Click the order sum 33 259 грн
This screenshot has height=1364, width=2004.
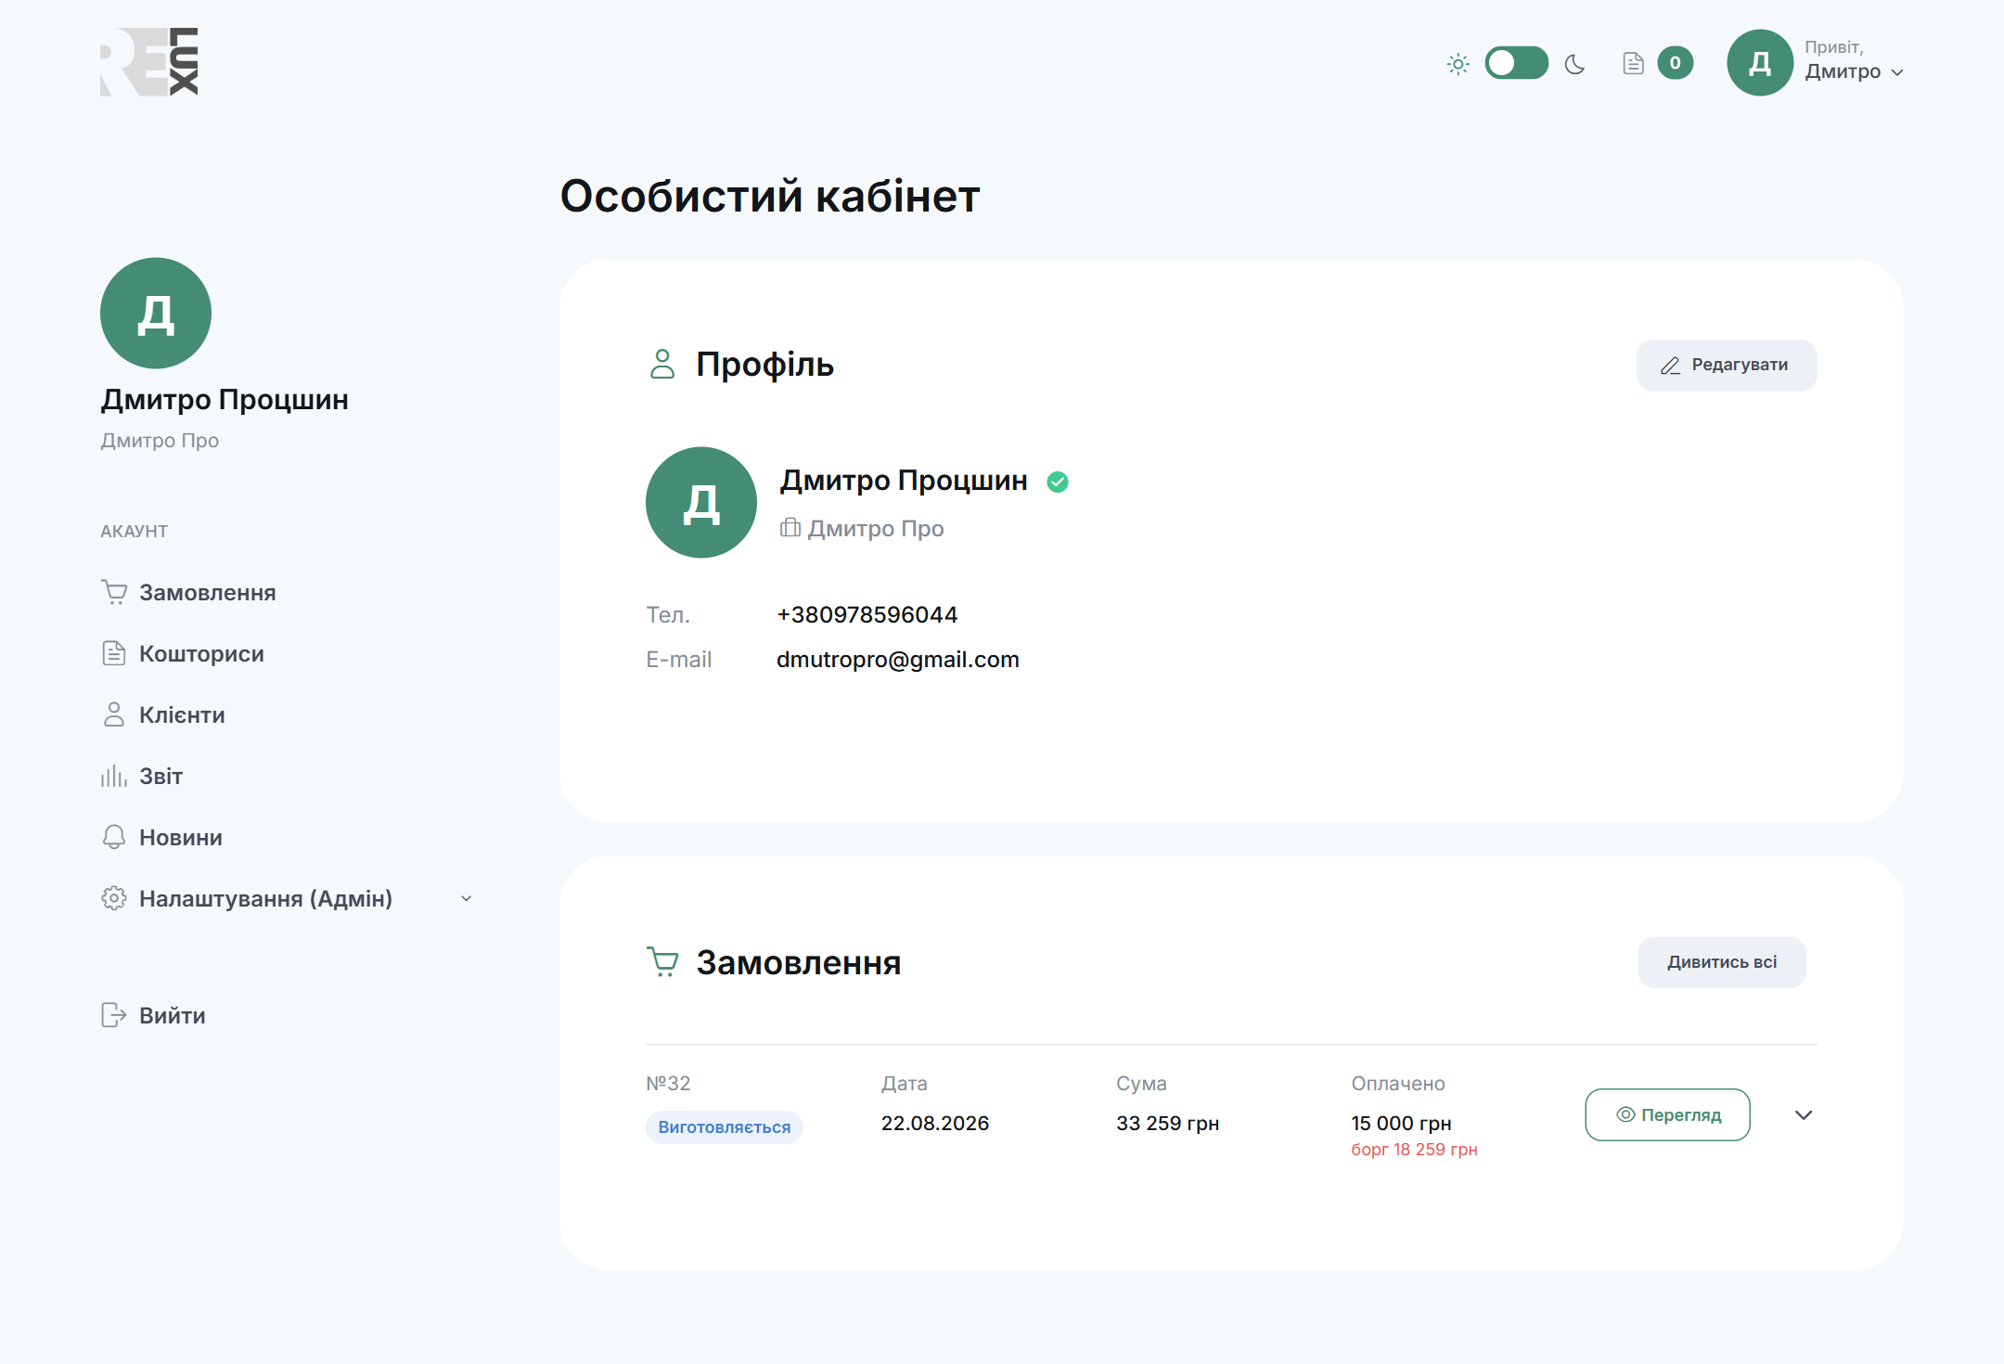(1167, 1123)
